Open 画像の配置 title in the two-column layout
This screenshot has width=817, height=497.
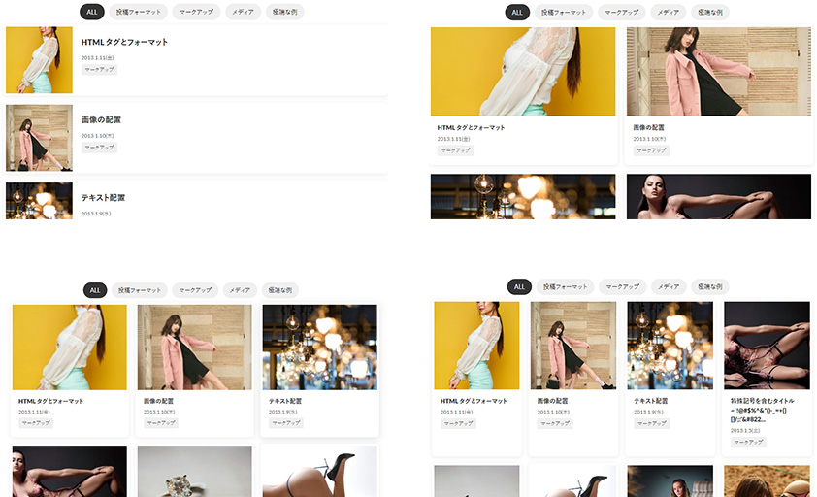[648, 127]
